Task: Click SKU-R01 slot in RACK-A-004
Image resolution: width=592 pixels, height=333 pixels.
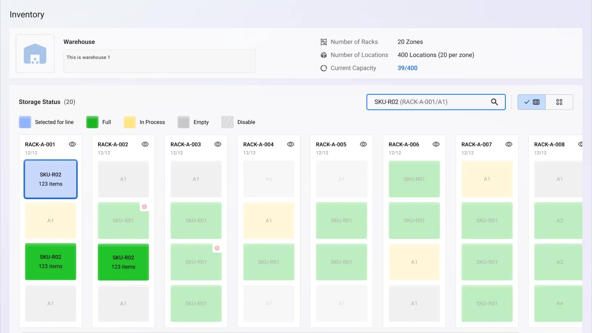Action: [269, 262]
